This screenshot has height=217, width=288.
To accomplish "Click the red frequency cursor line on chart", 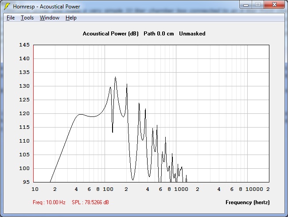I will 33,113.
